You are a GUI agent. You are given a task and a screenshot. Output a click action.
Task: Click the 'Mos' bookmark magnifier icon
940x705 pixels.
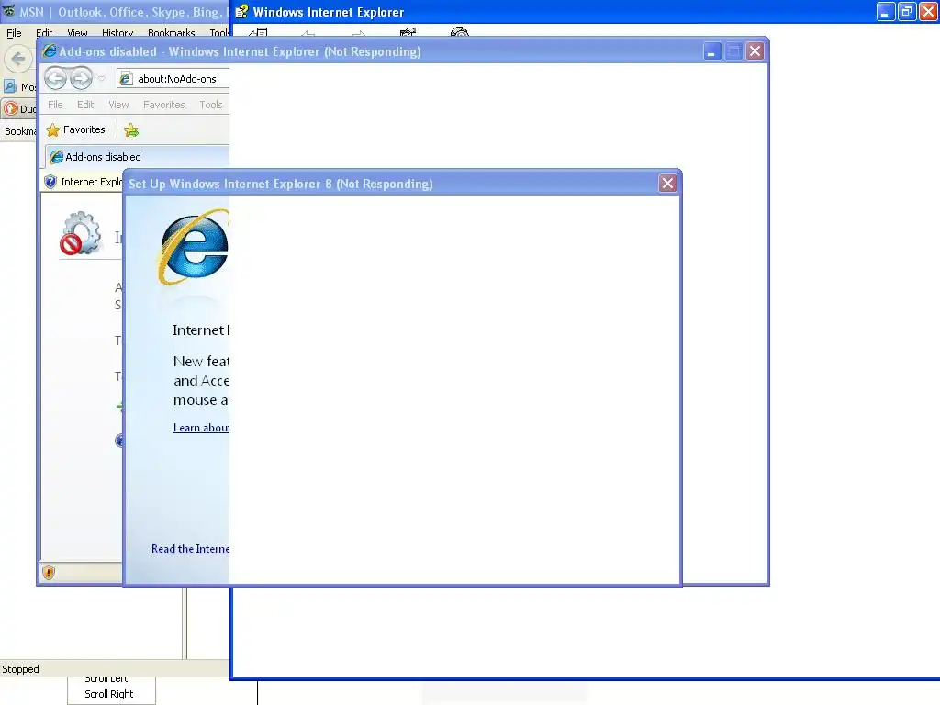(10, 87)
